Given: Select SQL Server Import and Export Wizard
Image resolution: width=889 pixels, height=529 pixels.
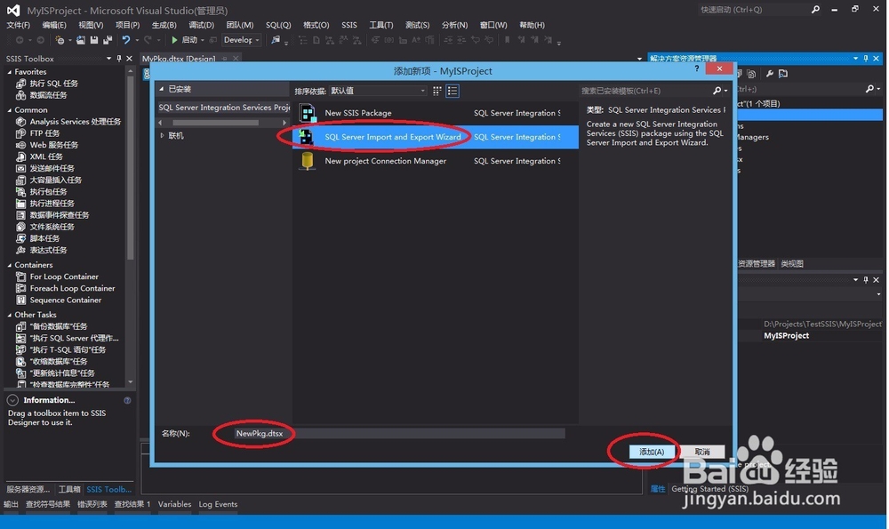Looking at the screenshot, I should click(x=436, y=137).
